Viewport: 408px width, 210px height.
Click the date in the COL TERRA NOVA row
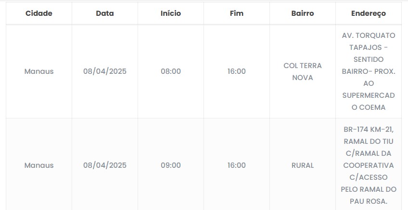pos(105,71)
